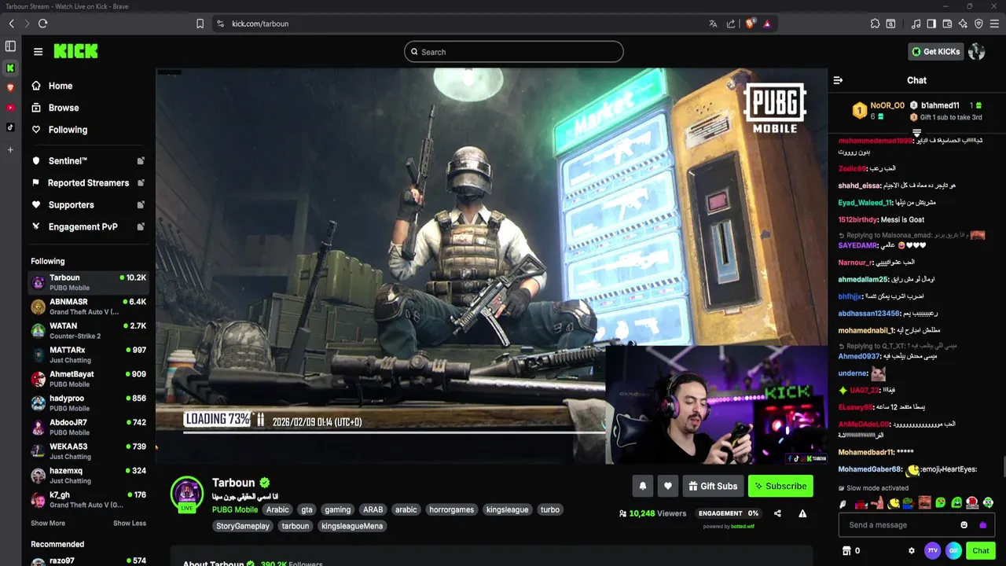Click the KICK logo
The image size is (1006, 566).
click(75, 51)
